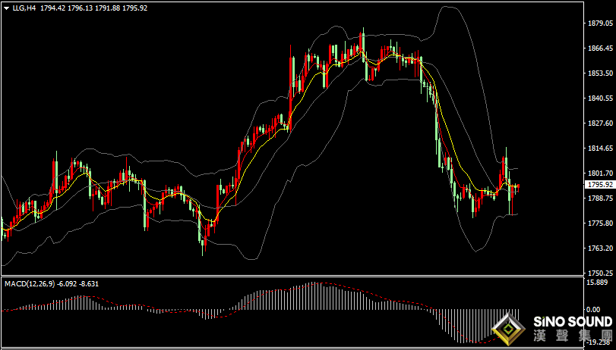This screenshot has height=350, width=616.
Task: Select the 1866.45 price axis label
Action: click(600, 48)
